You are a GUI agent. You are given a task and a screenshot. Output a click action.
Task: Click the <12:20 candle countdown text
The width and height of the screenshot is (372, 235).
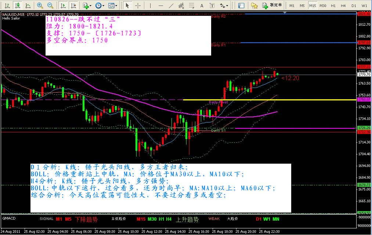(290, 78)
